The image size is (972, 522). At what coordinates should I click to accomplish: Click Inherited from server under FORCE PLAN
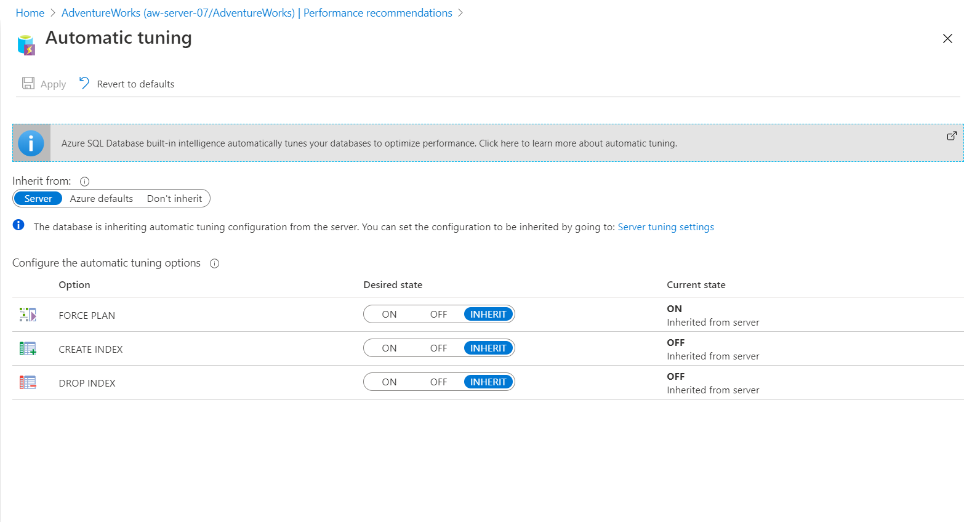point(713,322)
